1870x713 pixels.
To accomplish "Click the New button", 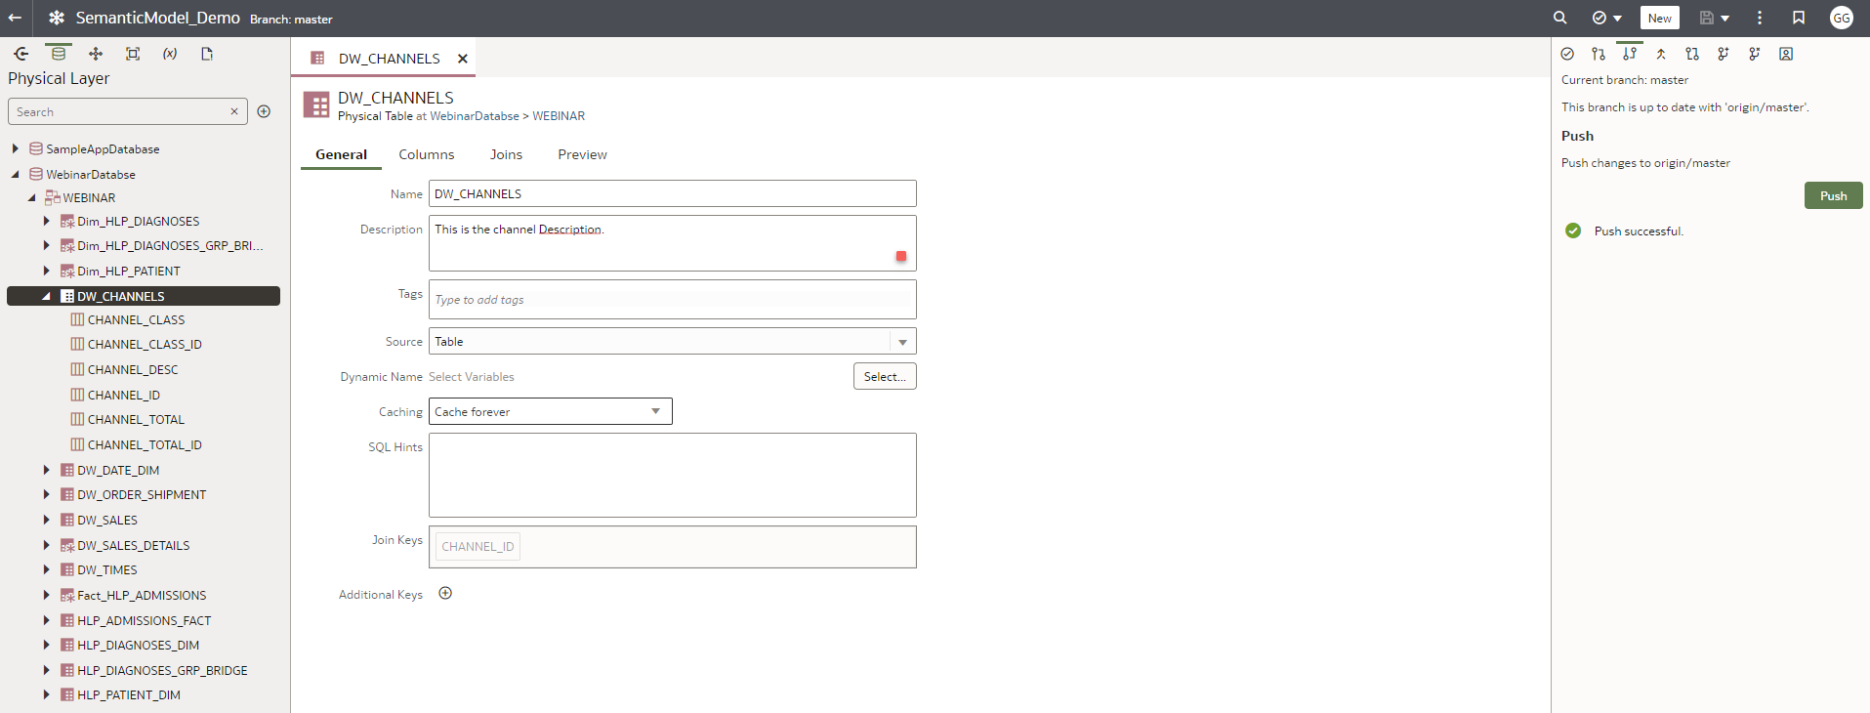I will coord(1660,18).
